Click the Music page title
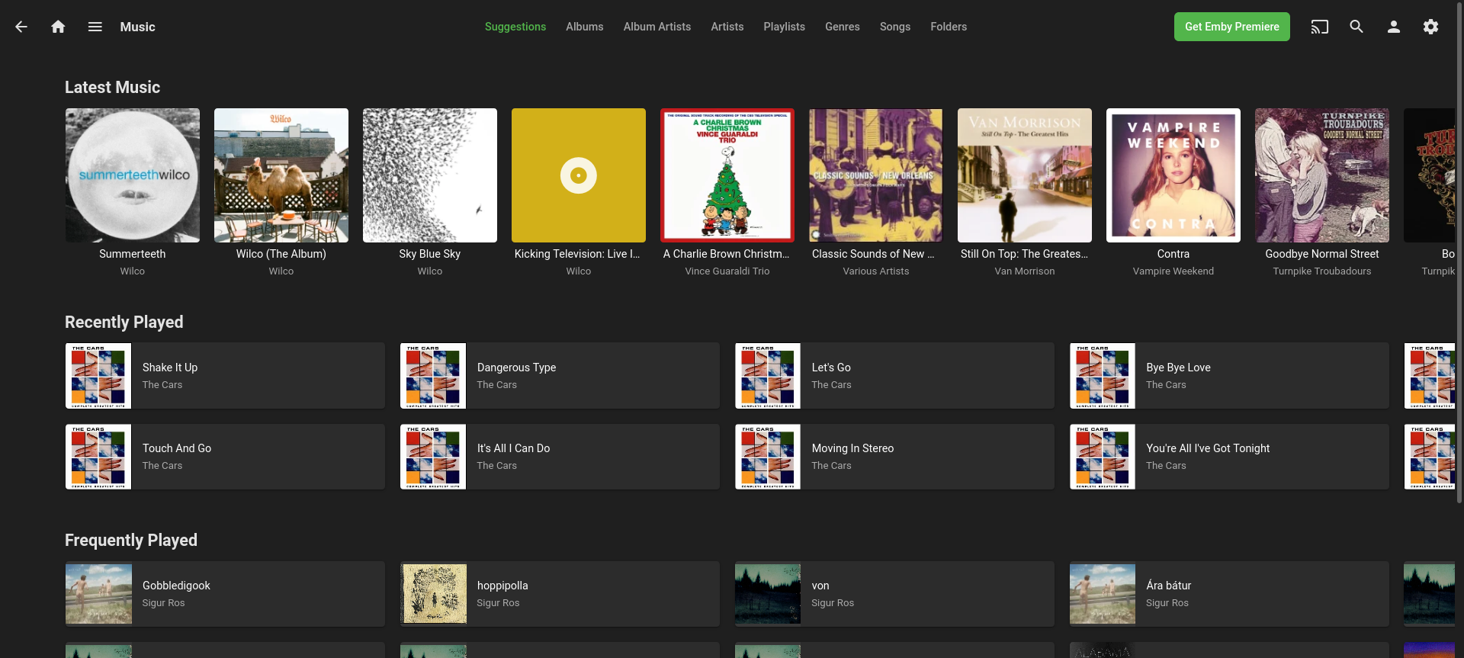This screenshot has width=1464, height=658. coord(137,27)
